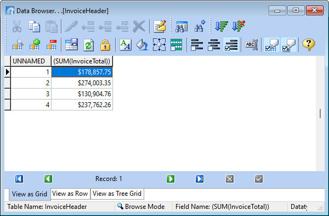This screenshot has width=329, height=216.
Task: Click the Find binoculars with window icon
Action: [x=181, y=26]
